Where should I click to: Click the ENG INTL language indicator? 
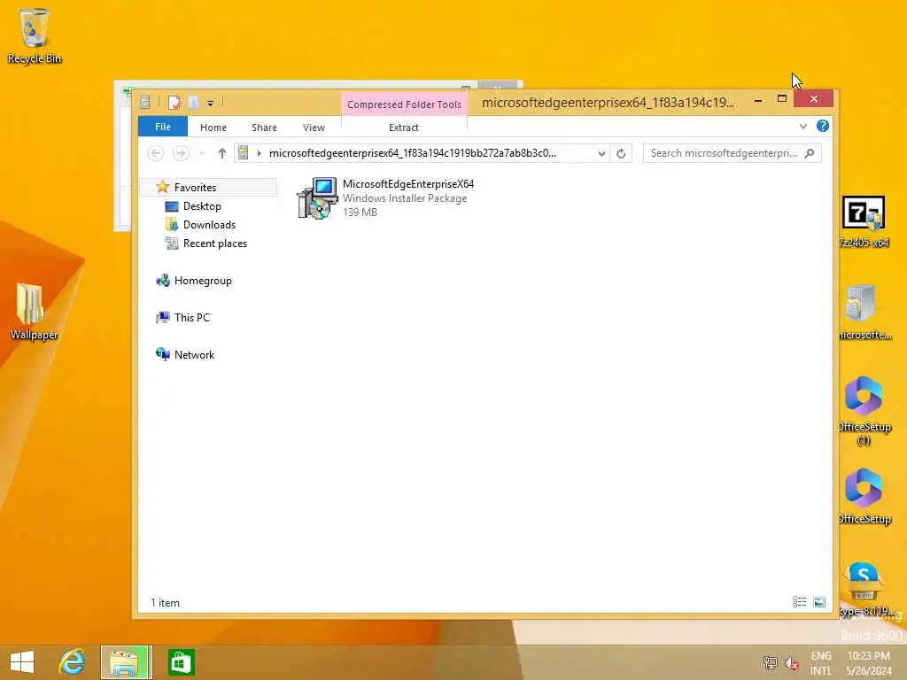[821, 663]
